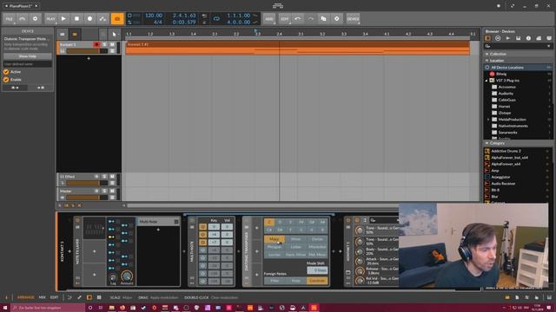Adjust the Amount knob in Note FX Layer

point(127,276)
